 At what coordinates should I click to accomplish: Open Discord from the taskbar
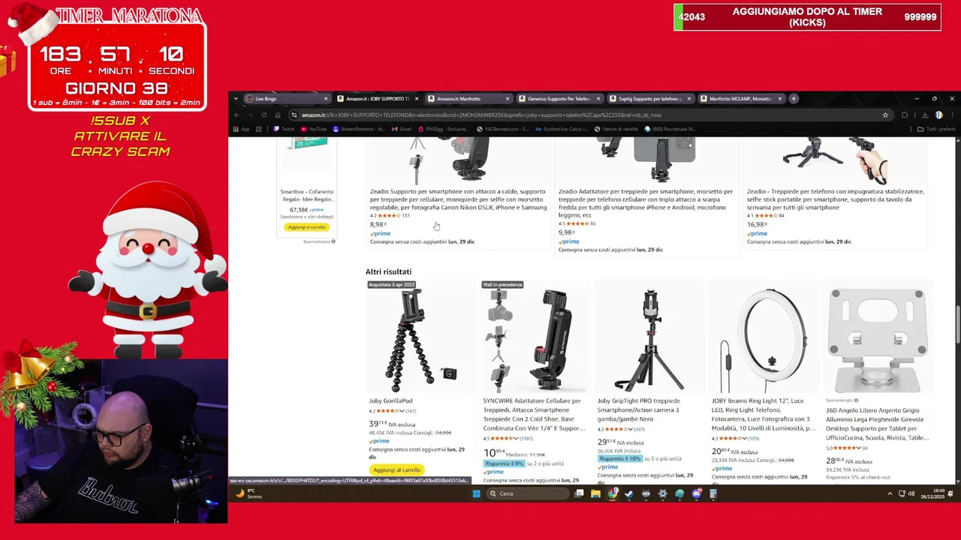tap(697, 493)
